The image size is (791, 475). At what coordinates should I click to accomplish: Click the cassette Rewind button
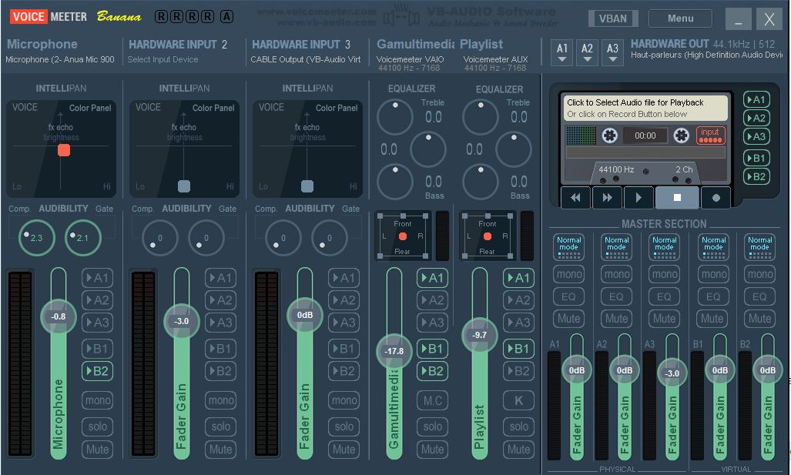[x=575, y=198]
